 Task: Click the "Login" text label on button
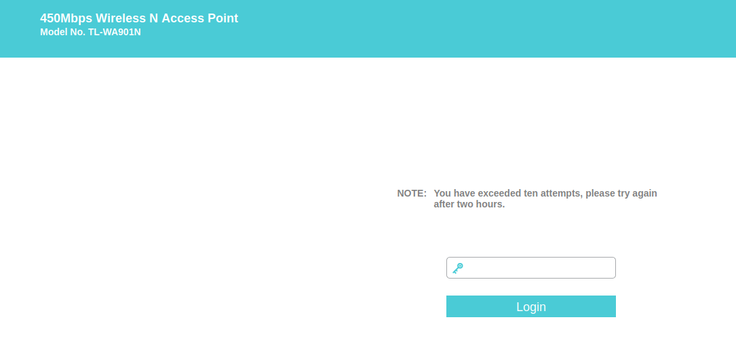pyautogui.click(x=531, y=306)
